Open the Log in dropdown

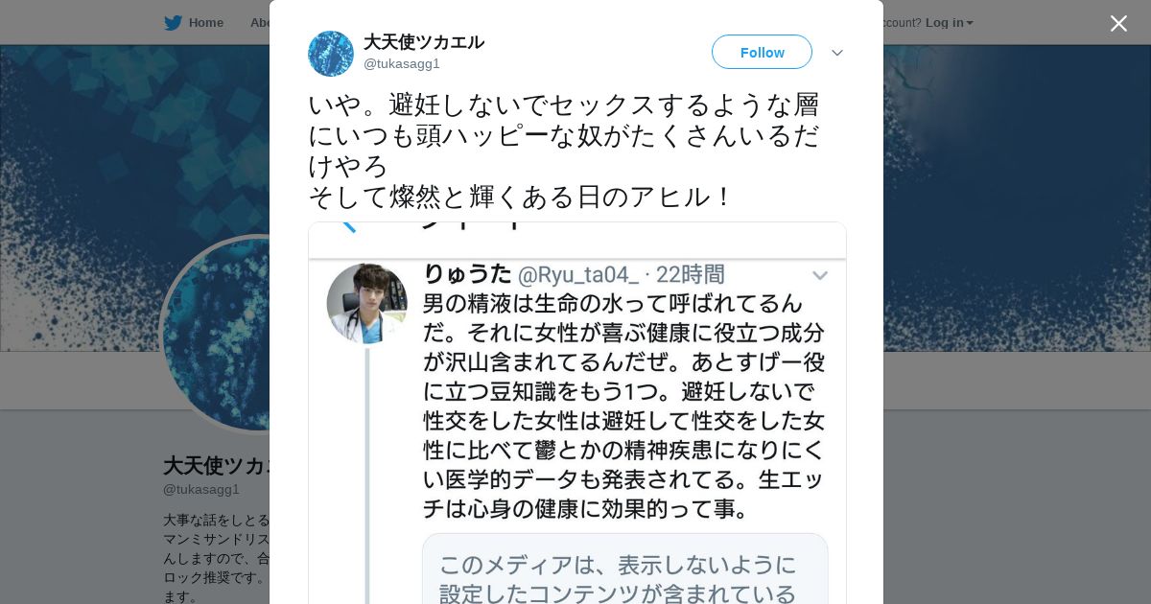click(949, 23)
